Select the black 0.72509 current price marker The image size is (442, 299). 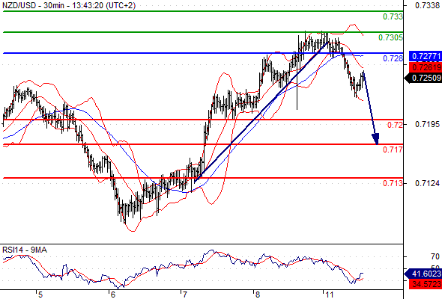pyautogui.click(x=423, y=78)
